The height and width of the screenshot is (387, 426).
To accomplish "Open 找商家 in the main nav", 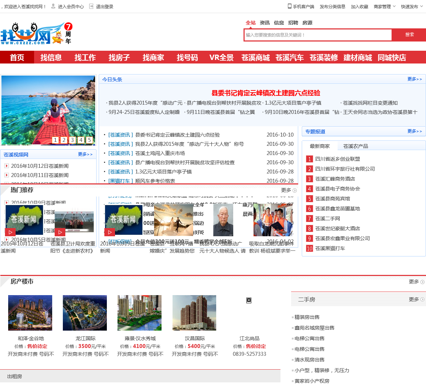I will [153, 57].
